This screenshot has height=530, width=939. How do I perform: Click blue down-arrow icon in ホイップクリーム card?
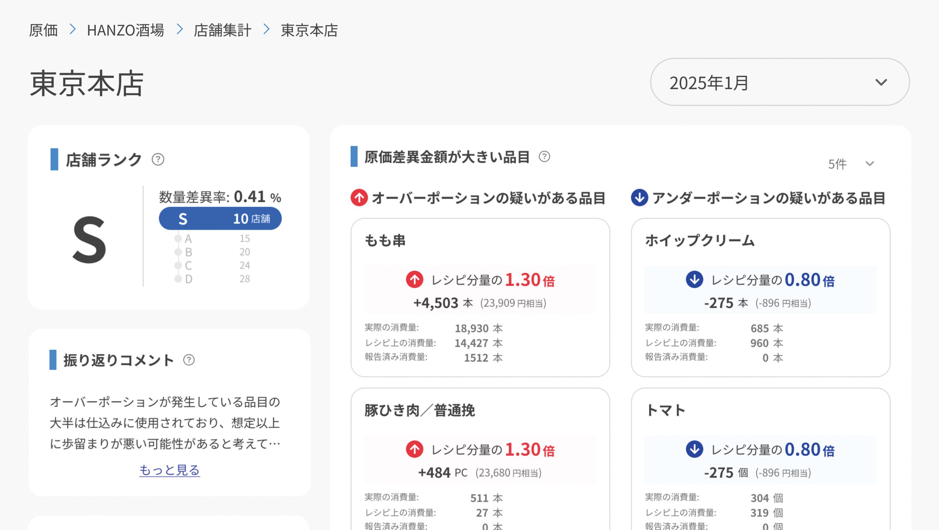click(694, 280)
